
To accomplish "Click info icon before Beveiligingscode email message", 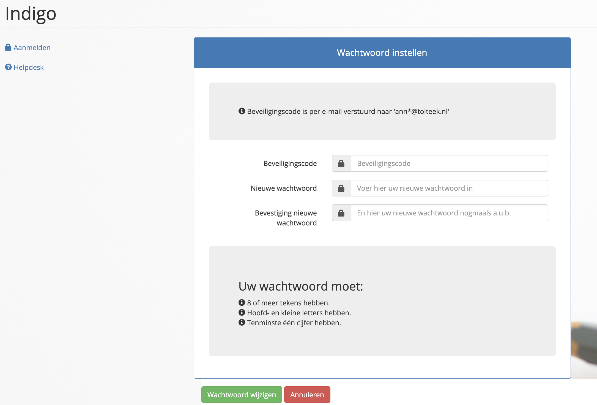I will 242,111.
